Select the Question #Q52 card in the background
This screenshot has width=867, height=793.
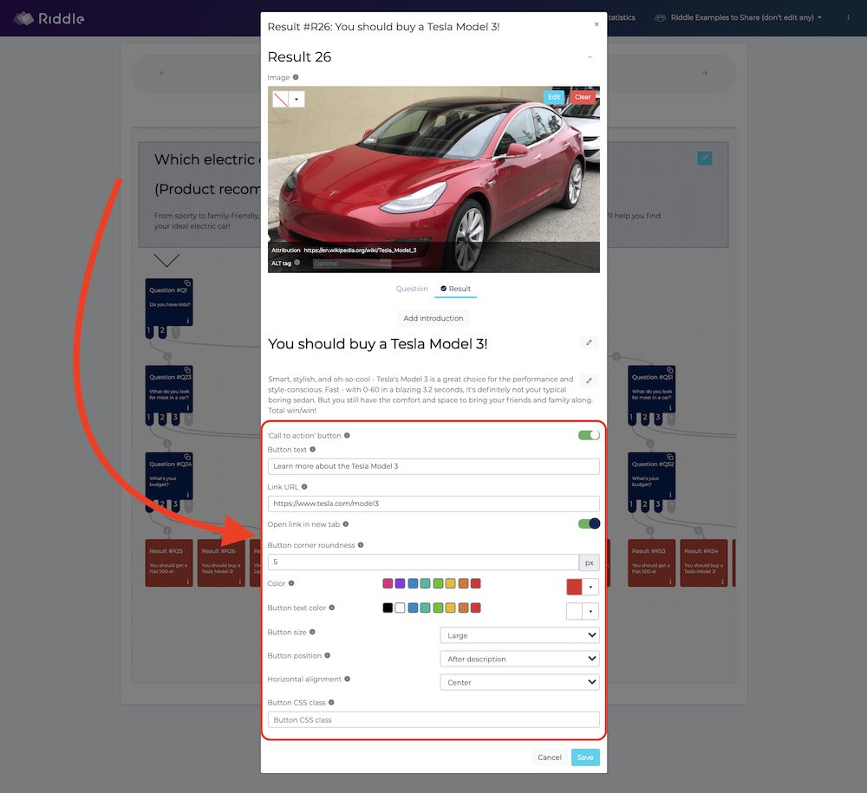coord(651,476)
